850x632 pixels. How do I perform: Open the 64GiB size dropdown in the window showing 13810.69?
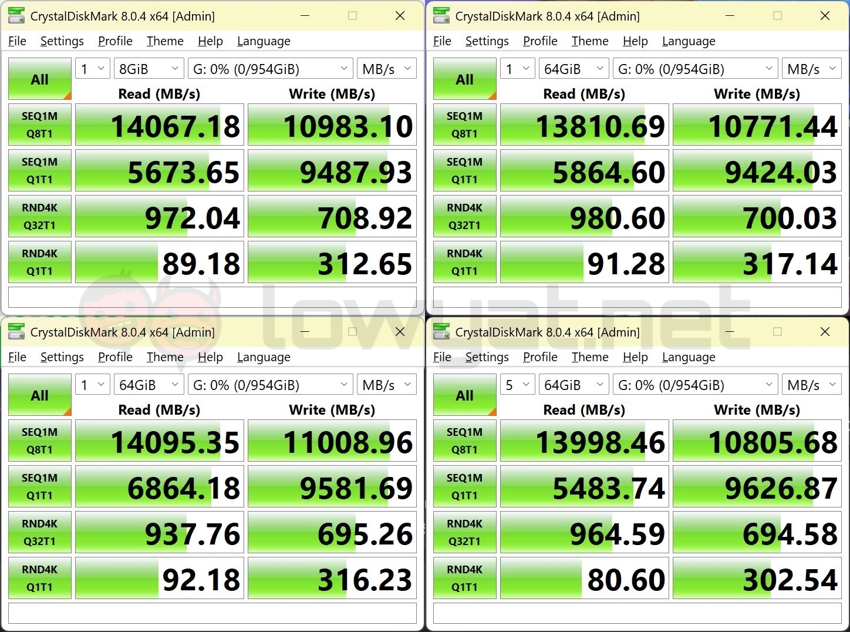[574, 69]
